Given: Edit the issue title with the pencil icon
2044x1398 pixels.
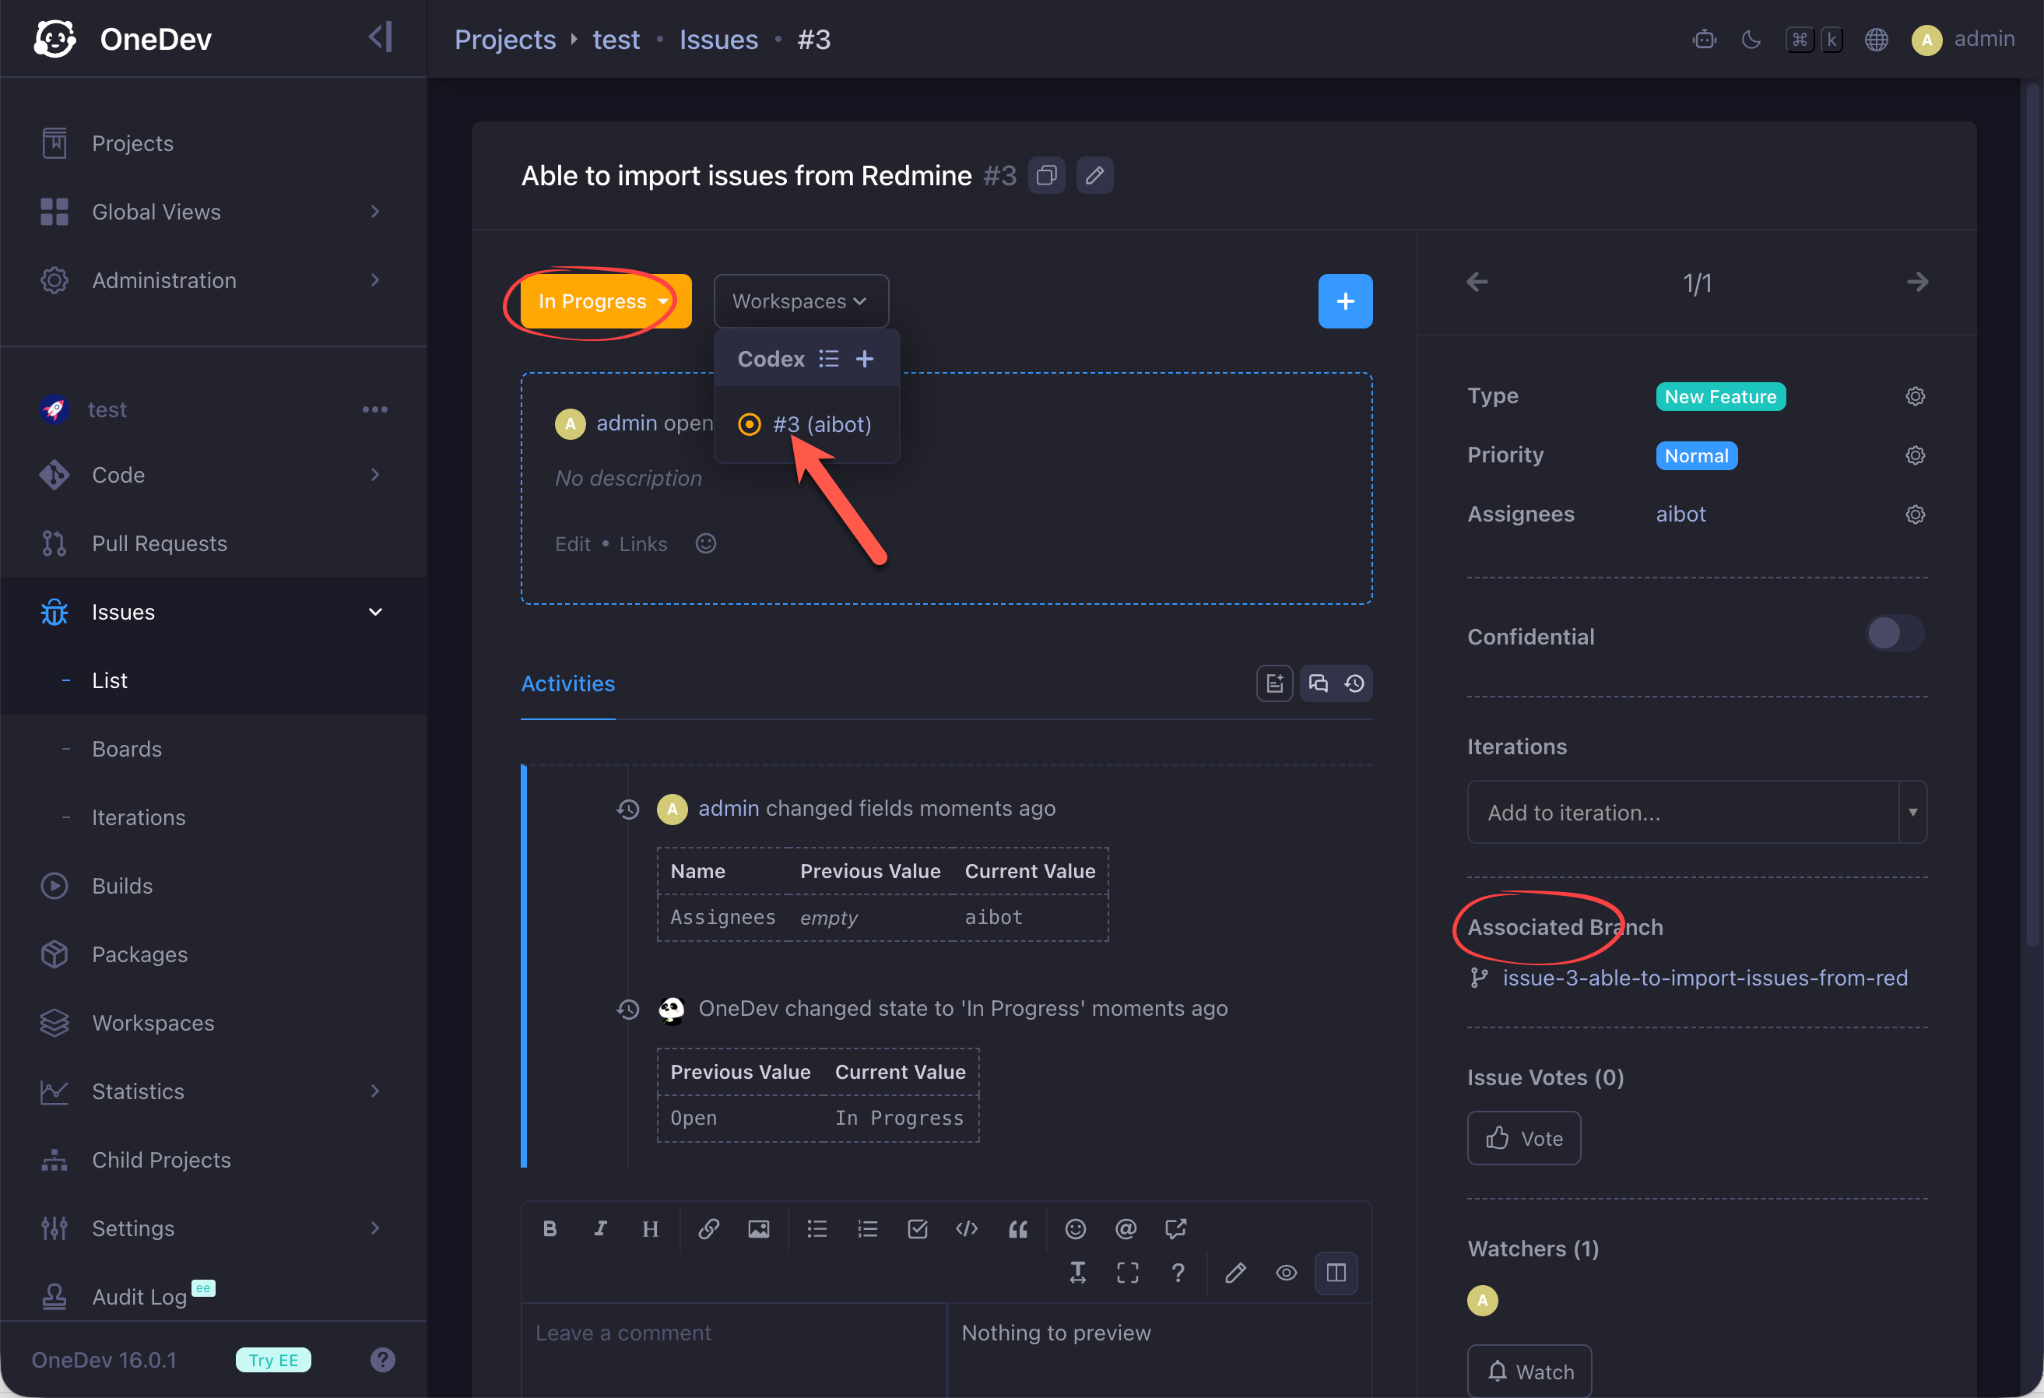Looking at the screenshot, I should (x=1094, y=175).
